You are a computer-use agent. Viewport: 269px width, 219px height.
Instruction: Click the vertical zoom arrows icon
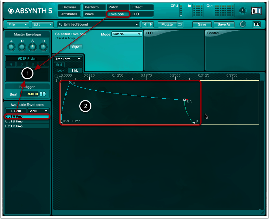coord(57,81)
